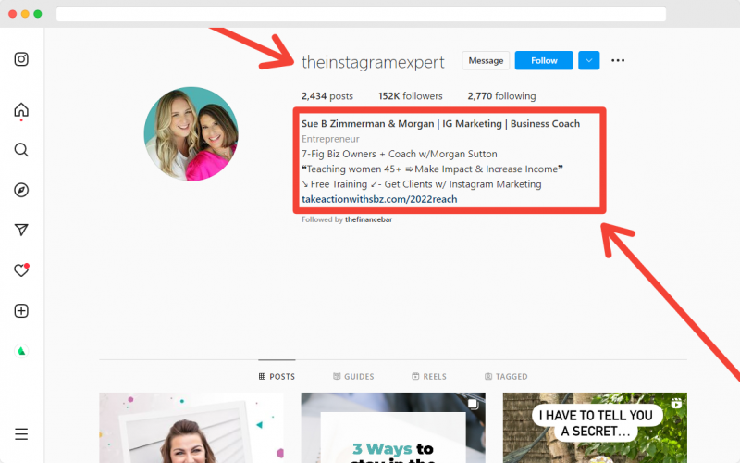The width and height of the screenshot is (740, 463).
Task: Go to Home feed icon
Action: click(21, 110)
